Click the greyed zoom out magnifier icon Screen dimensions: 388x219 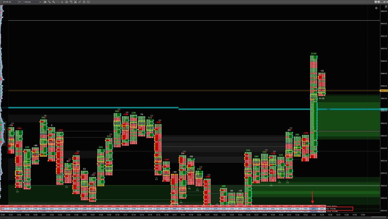(x=58, y=2)
